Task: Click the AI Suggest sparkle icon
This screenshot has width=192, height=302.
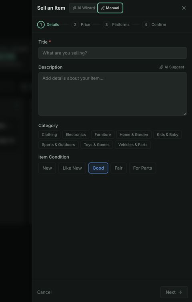Action: (x=161, y=67)
